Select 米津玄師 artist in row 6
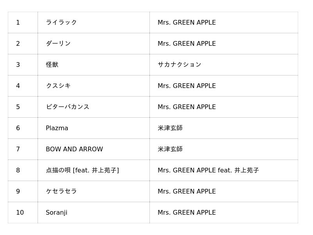Image resolution: width=313 pixels, height=235 pixels. point(170,128)
